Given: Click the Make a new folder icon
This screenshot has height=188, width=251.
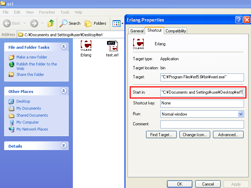Looking at the screenshot, I should [x=12, y=57].
